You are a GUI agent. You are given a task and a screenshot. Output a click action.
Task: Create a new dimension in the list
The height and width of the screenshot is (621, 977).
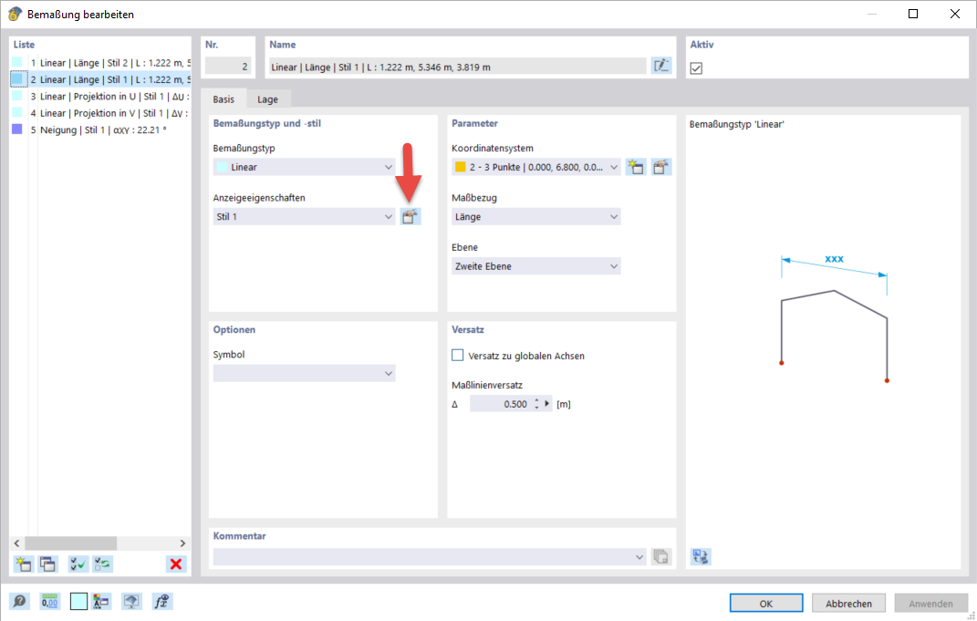[x=22, y=564]
